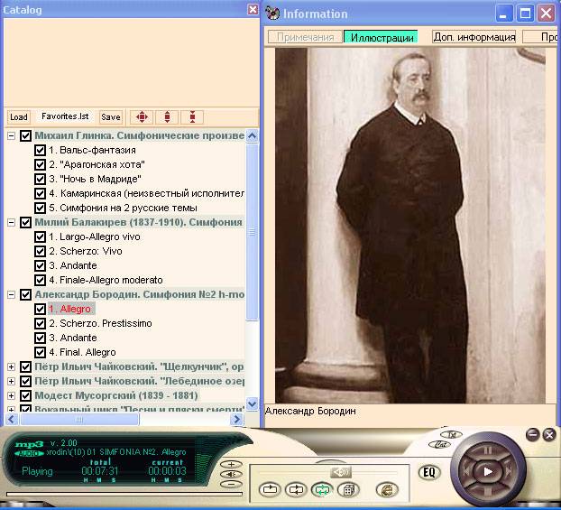Screen dimensions: 561x510
Task: Click the grid playlist icon on the player
Action: pyautogui.click(x=345, y=489)
